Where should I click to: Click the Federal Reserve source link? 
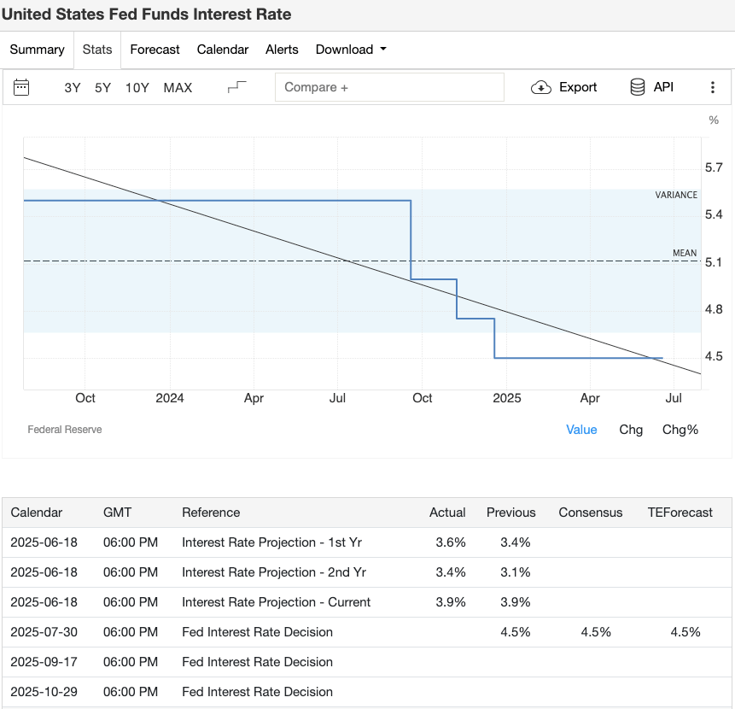65,430
